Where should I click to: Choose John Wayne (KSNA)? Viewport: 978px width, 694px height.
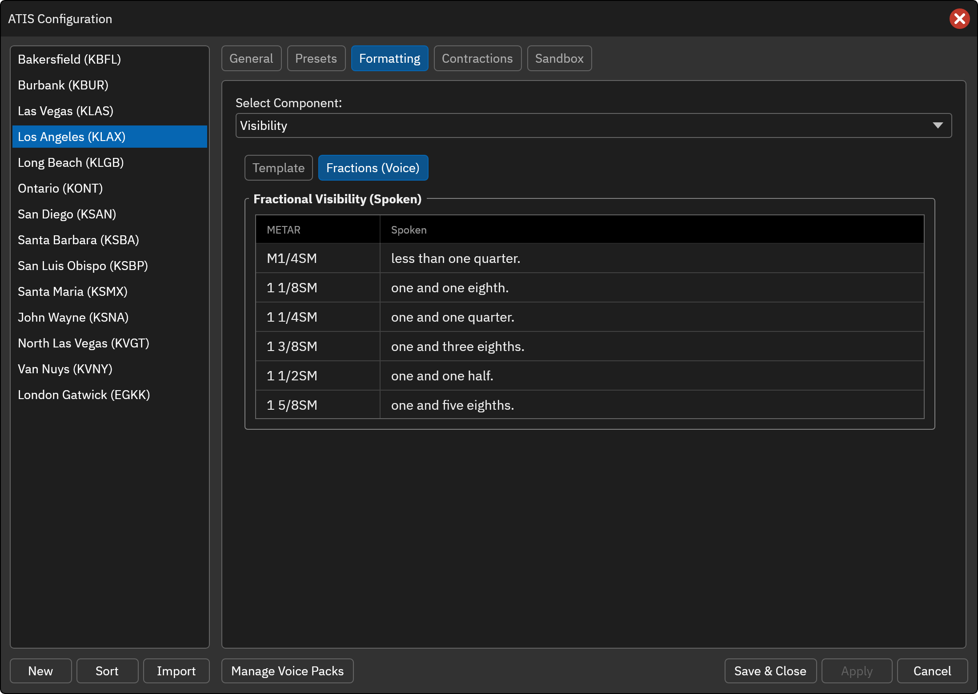(109, 317)
